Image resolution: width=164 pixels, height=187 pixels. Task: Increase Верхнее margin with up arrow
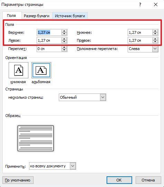(64, 31)
